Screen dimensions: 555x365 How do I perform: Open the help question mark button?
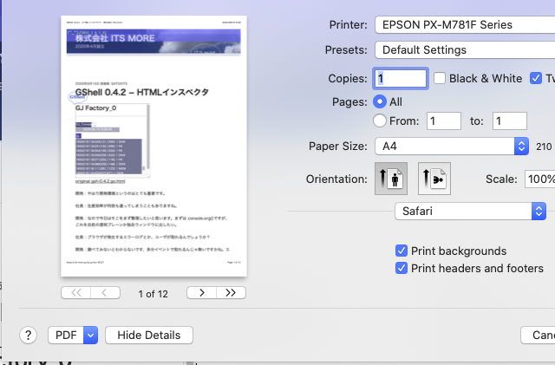29,336
